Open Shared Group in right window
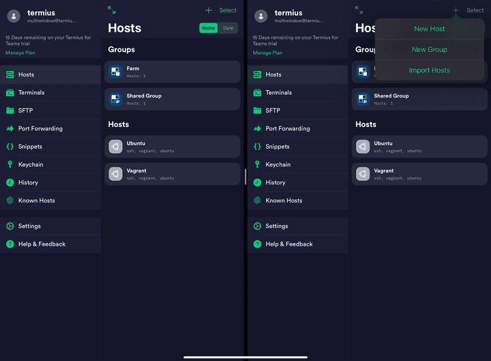The width and height of the screenshot is (491, 361). coord(419,99)
